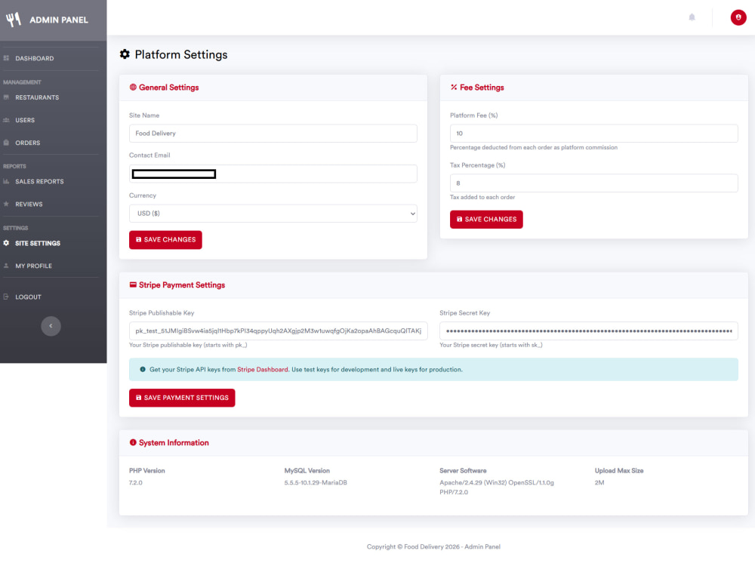Click the MySQL version 5.5.5-10.1.29-MariaDB text
The width and height of the screenshot is (755, 566).
(316, 483)
